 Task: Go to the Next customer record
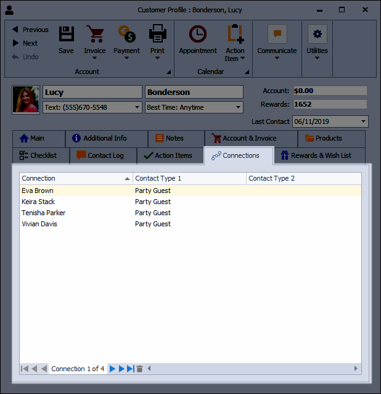coord(25,43)
